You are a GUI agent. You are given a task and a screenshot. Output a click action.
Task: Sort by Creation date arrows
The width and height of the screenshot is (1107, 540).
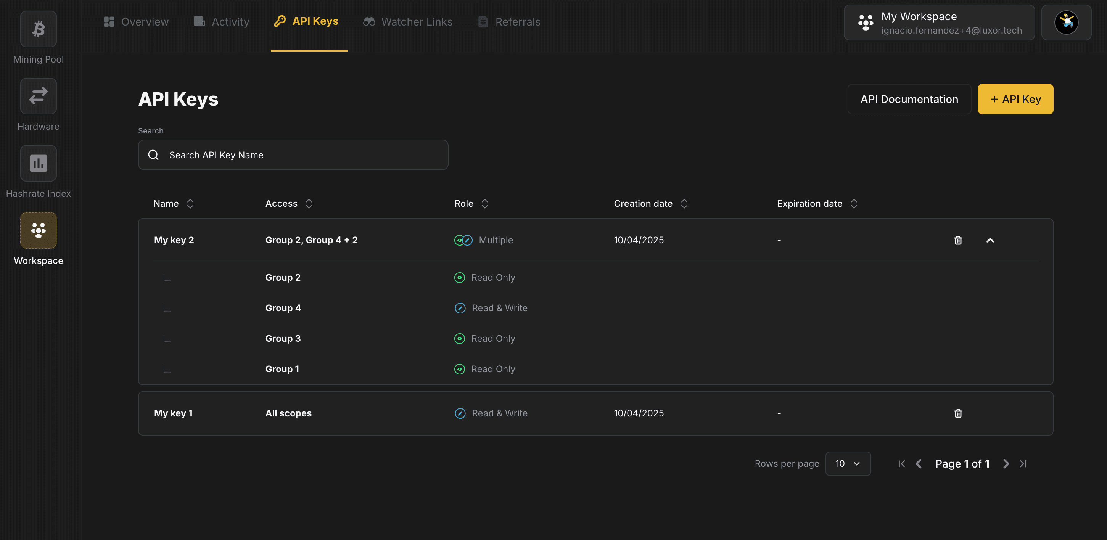point(684,204)
